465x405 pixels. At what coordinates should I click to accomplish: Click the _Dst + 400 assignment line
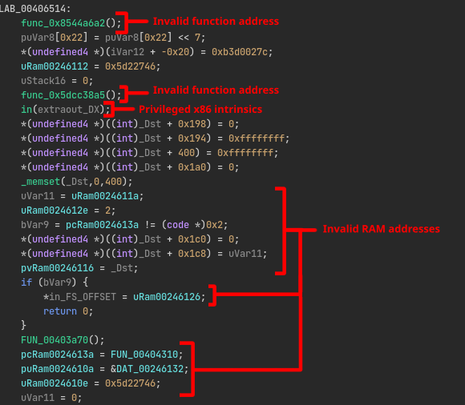[x=149, y=153]
